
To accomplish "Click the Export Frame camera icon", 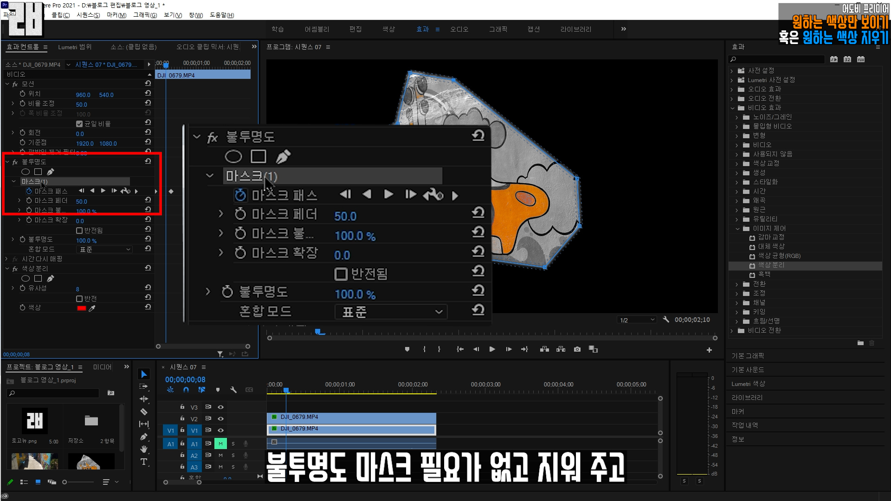I will 577,349.
